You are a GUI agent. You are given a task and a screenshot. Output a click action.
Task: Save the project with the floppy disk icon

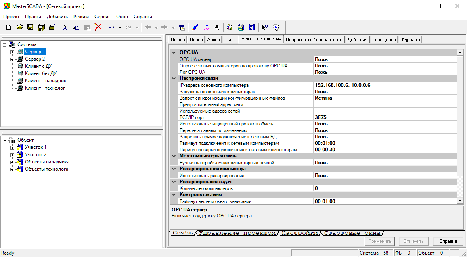click(x=30, y=27)
